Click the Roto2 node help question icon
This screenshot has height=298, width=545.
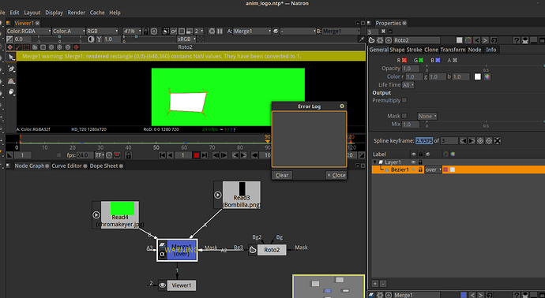pos(517,40)
